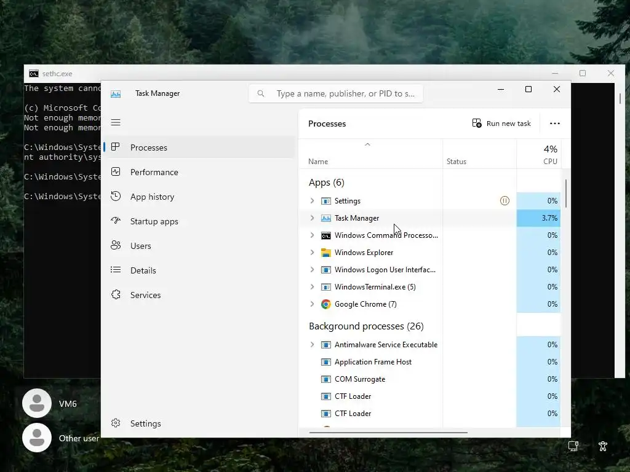
Task: Click the sort arrow above Name column
Action: pyautogui.click(x=367, y=144)
